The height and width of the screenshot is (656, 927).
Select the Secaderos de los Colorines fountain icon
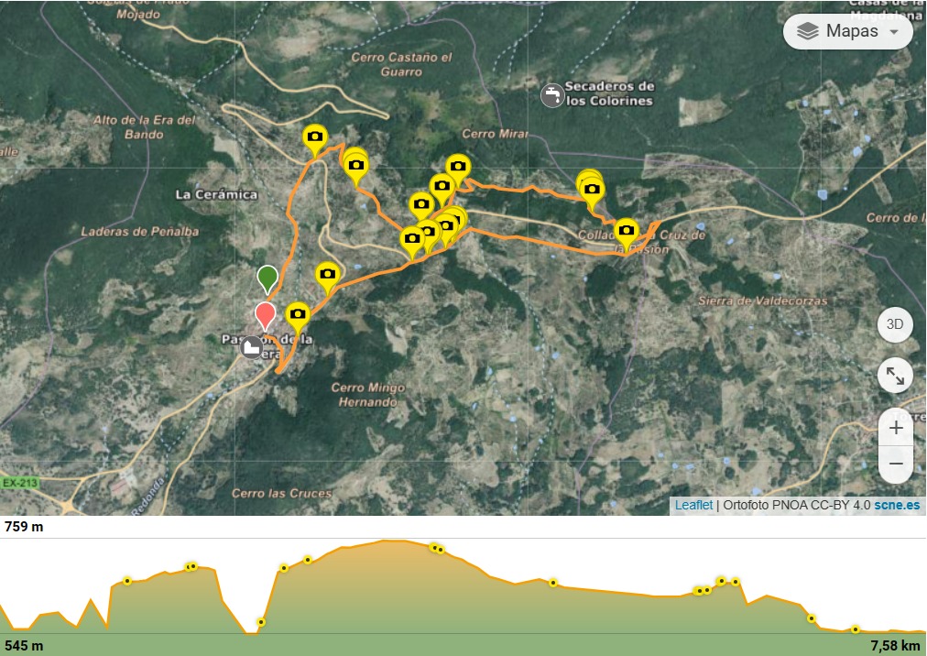(x=552, y=95)
